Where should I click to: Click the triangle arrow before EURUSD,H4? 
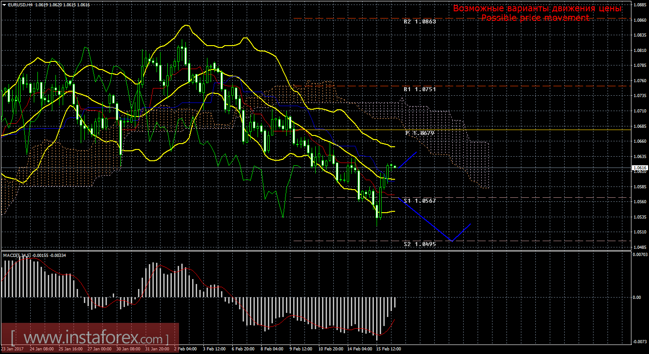[x=4, y=4]
